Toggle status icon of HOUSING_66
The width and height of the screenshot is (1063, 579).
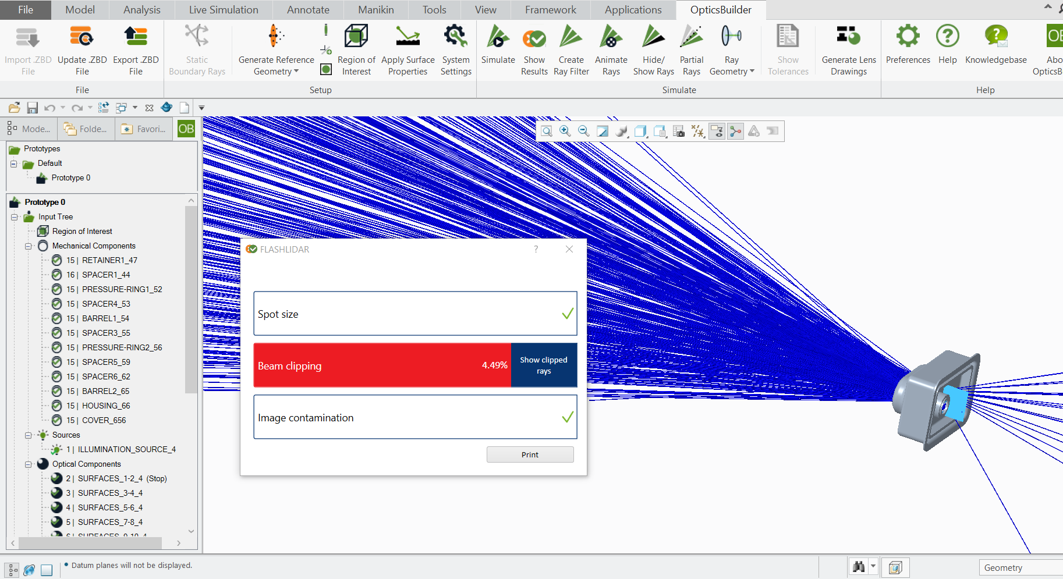[56, 406]
